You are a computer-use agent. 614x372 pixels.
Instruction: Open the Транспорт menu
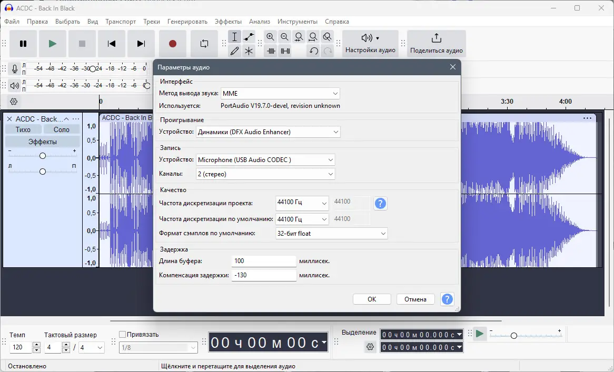121,22
